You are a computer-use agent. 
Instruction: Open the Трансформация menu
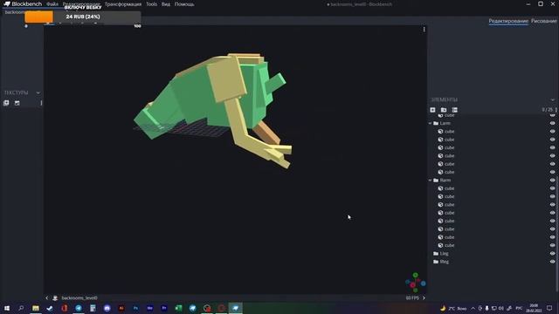tap(123, 4)
